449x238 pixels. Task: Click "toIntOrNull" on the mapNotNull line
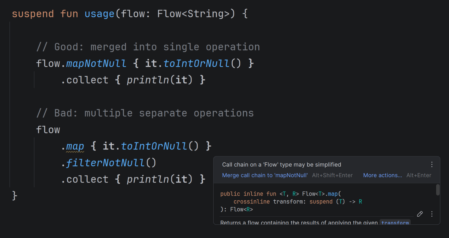tap(196, 63)
